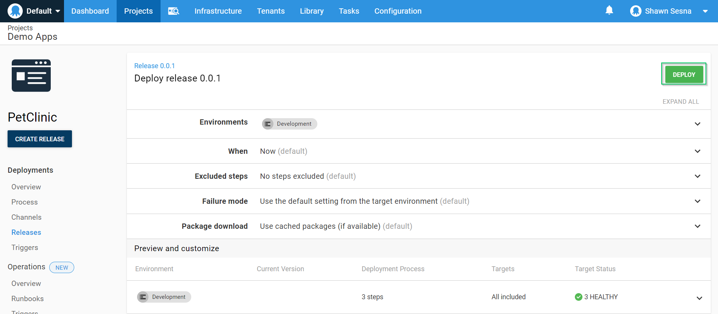Click the Development environment chip in preview table
The height and width of the screenshot is (314, 718).
[x=164, y=297]
